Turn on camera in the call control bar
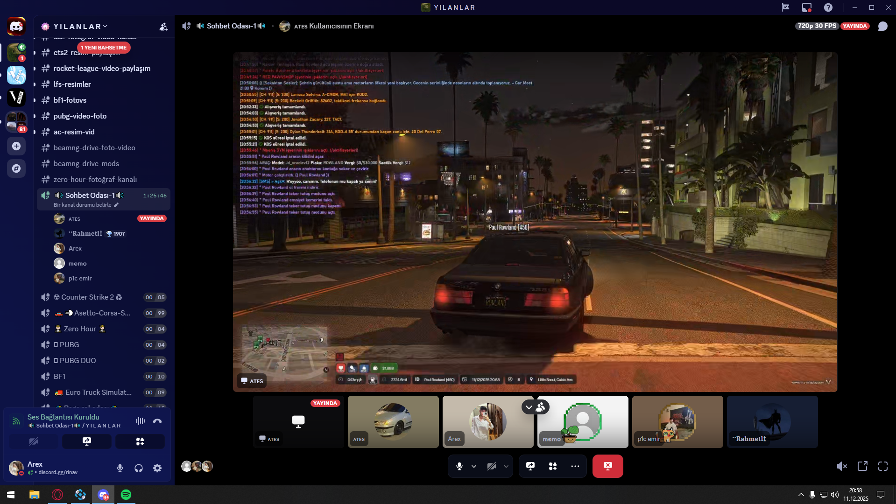896x504 pixels. coord(491,466)
